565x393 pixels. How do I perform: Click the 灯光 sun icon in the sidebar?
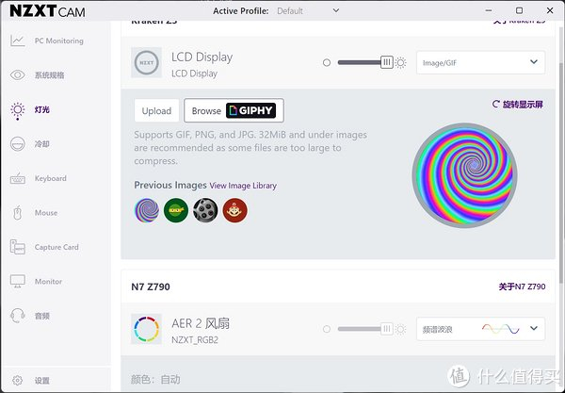coord(17,110)
